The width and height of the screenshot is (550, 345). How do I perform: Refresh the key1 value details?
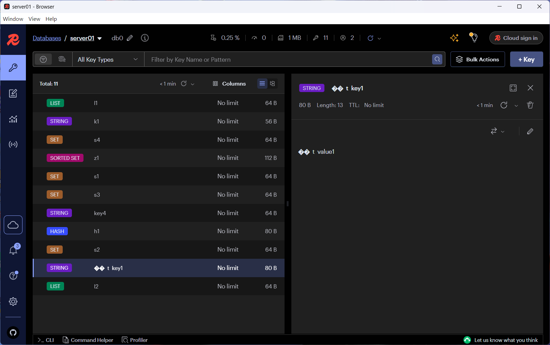click(x=504, y=105)
